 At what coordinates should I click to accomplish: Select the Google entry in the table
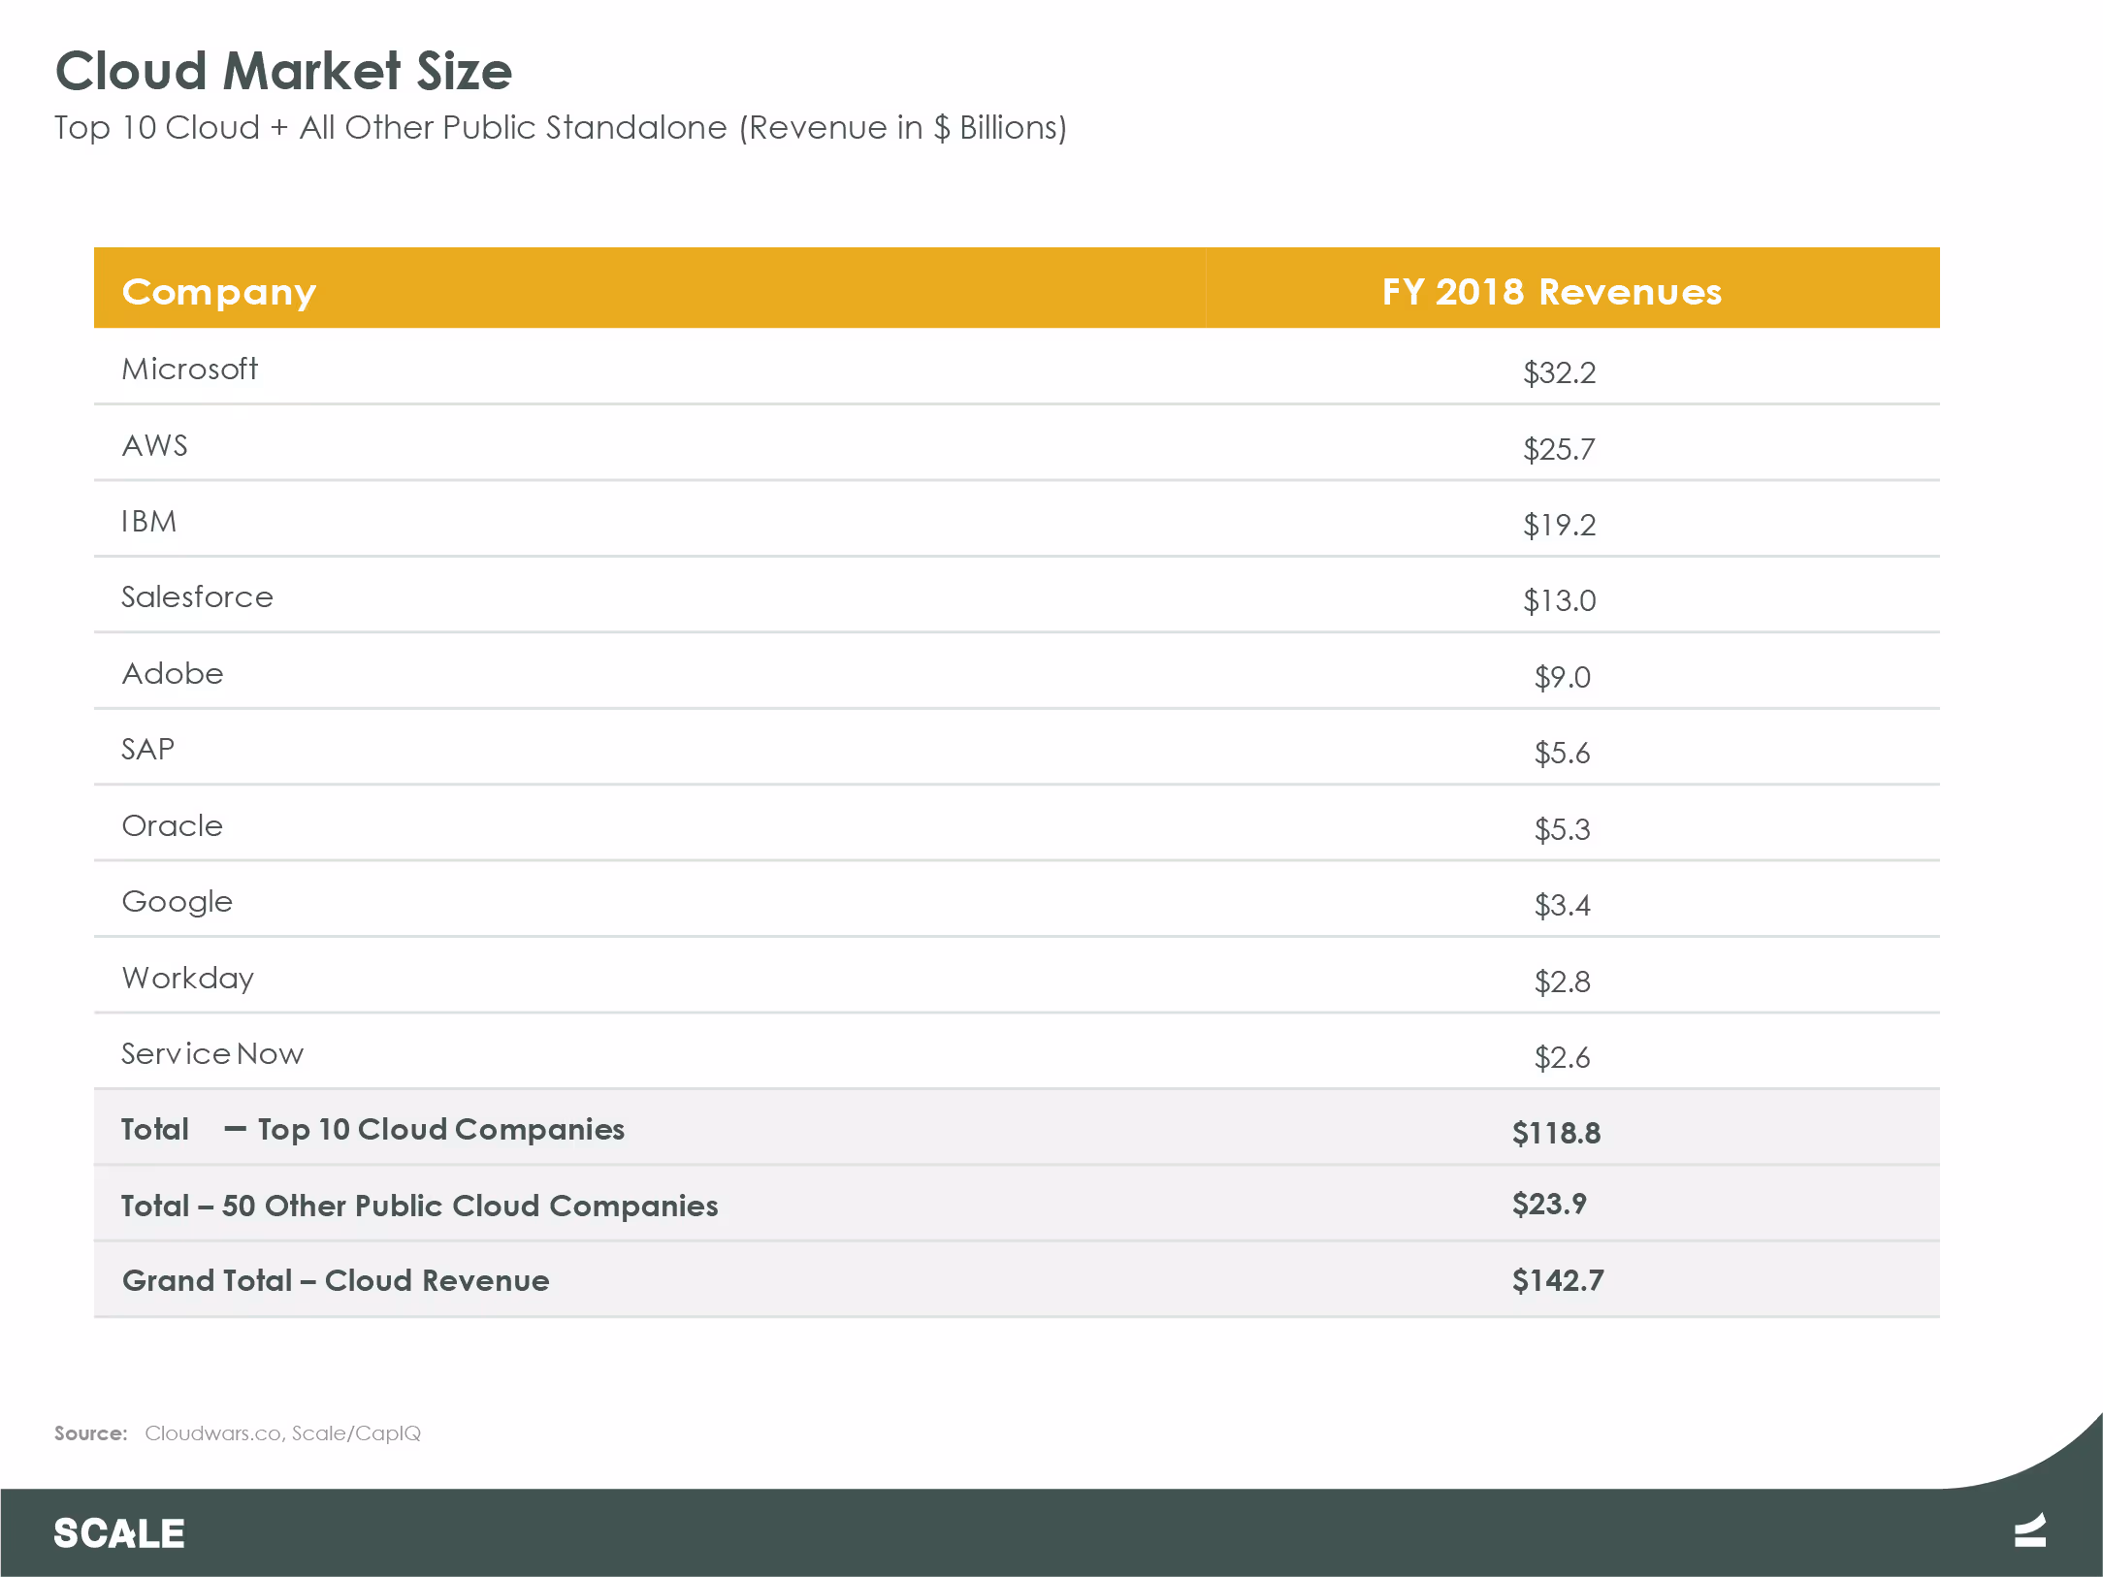pyautogui.click(x=177, y=902)
